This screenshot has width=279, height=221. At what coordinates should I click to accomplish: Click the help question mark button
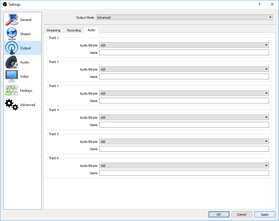[x=259, y=4]
